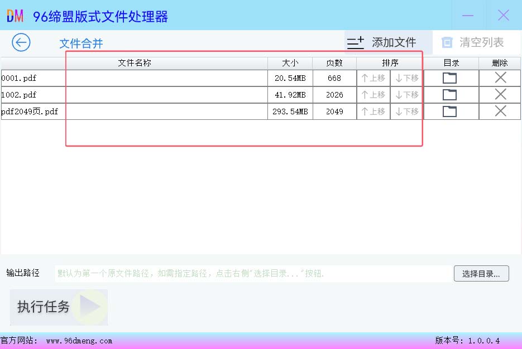Image resolution: width=522 pixels, height=349 pixels.
Task: Delete 0001.pdf with the X icon
Action: 500,78
